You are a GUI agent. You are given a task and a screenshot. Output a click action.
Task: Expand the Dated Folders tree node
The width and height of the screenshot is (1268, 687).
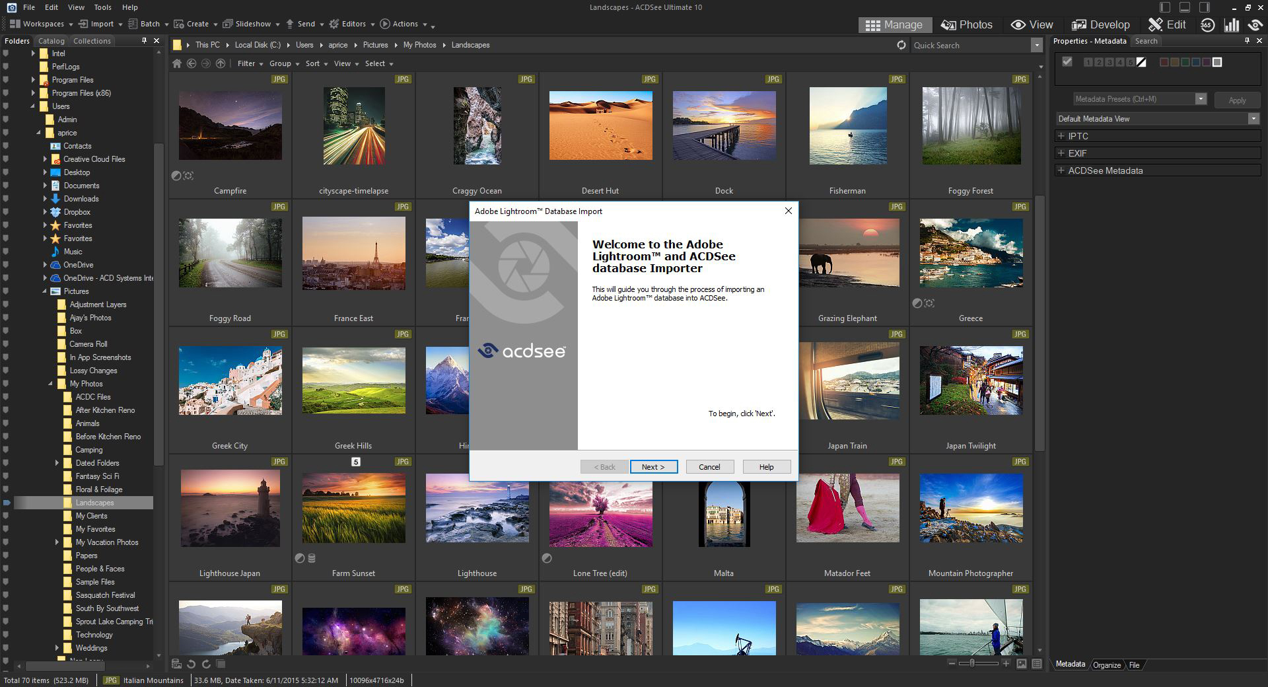coord(57,463)
